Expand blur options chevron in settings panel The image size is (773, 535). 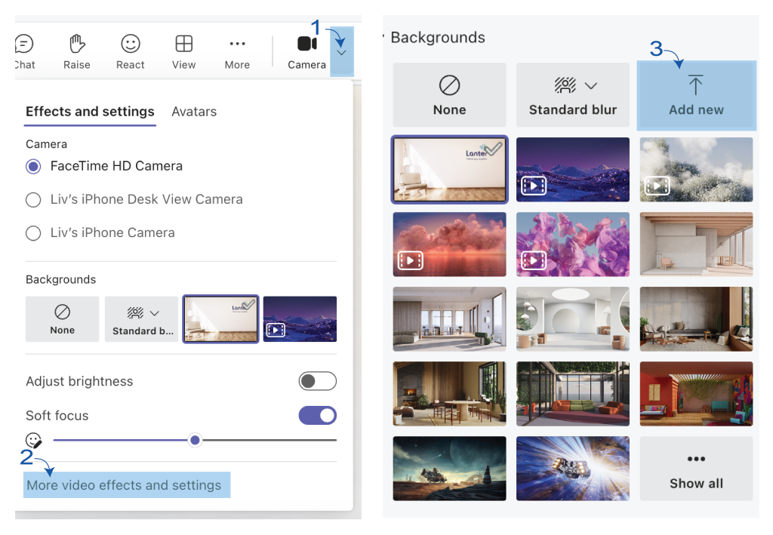[155, 313]
